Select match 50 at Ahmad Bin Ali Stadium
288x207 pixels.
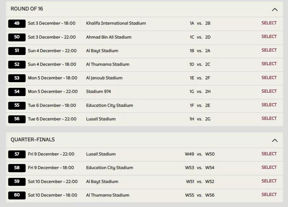tap(269, 37)
